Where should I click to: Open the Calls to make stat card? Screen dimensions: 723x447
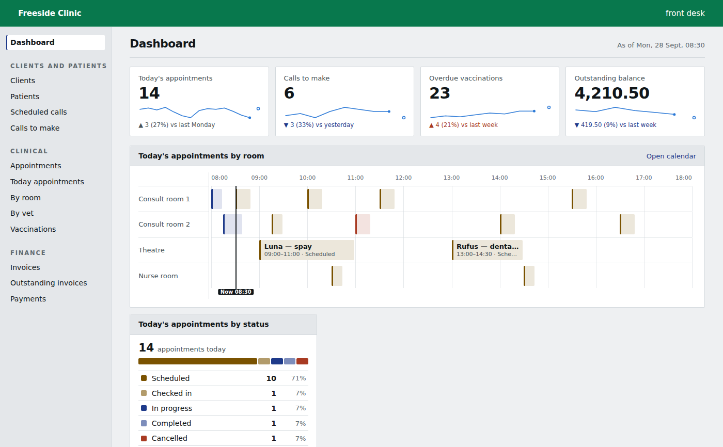point(344,101)
